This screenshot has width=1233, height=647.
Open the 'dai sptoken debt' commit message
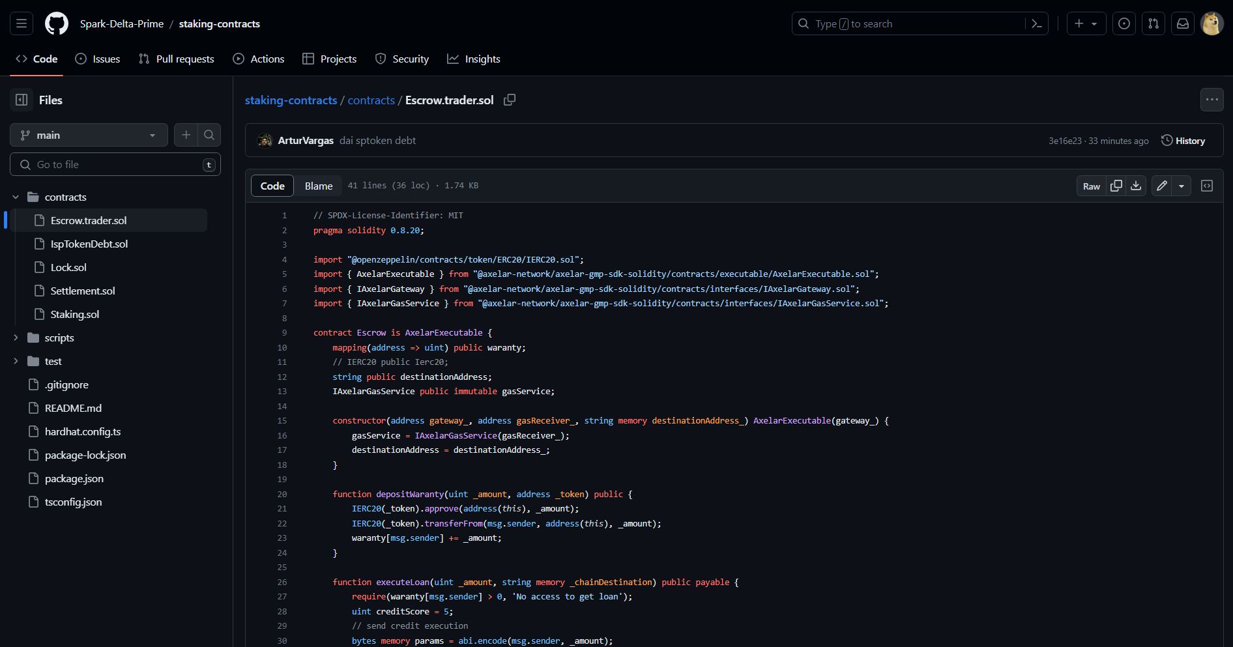tap(377, 140)
